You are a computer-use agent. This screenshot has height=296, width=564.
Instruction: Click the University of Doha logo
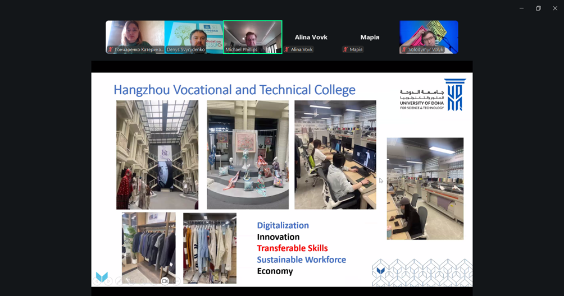coord(433,95)
